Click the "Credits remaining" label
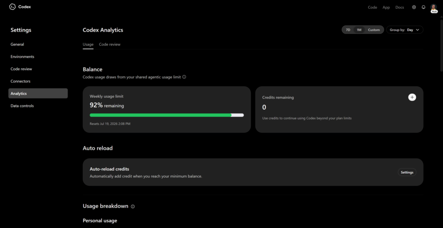Image resolution: width=443 pixels, height=228 pixels. pos(278,98)
